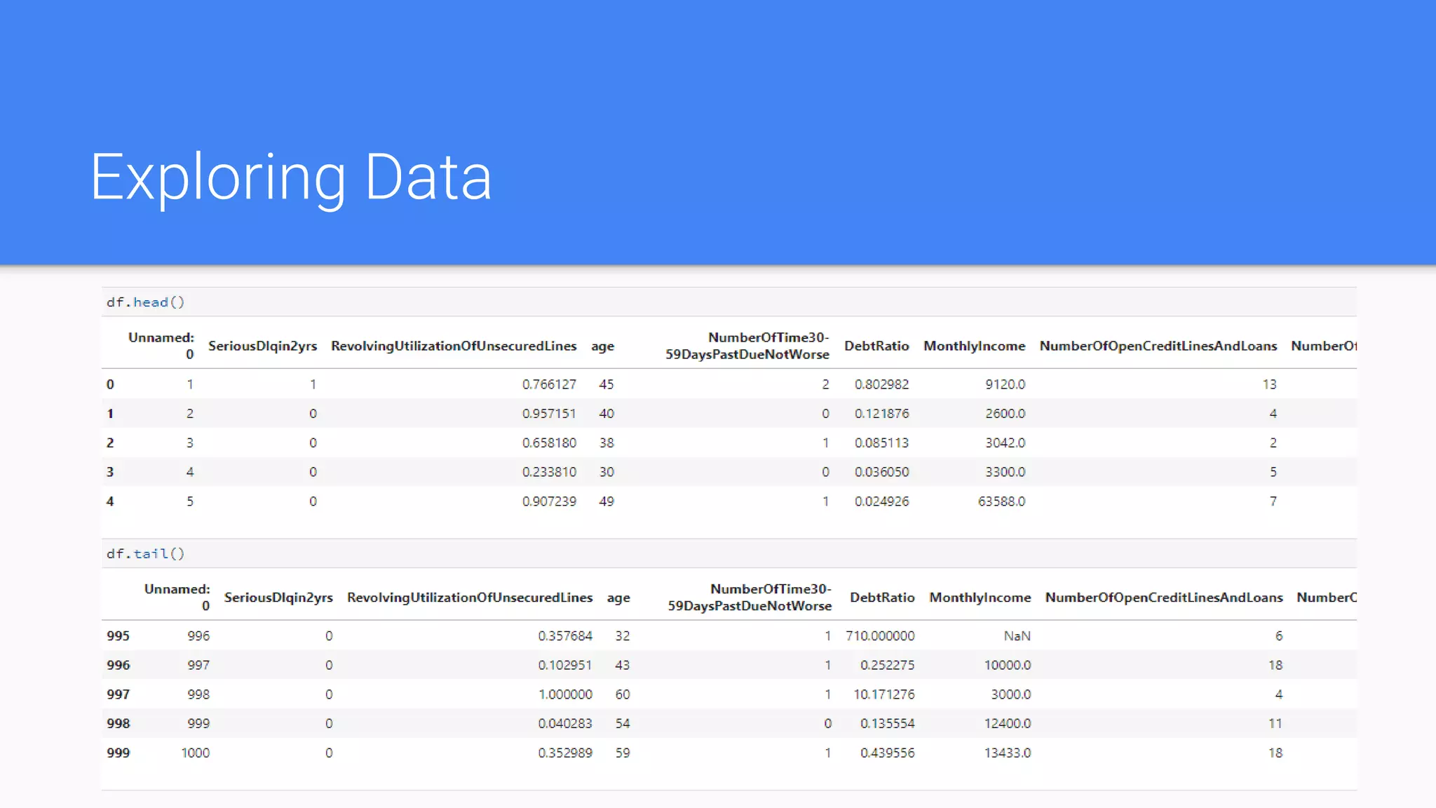The image size is (1436, 808).
Task: Click the df.tail() code cell
Action: pyautogui.click(x=729, y=554)
